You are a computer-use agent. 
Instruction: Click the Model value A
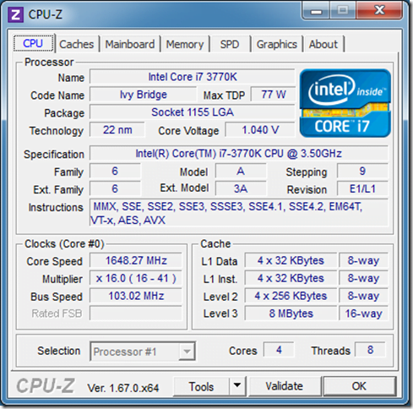(241, 171)
